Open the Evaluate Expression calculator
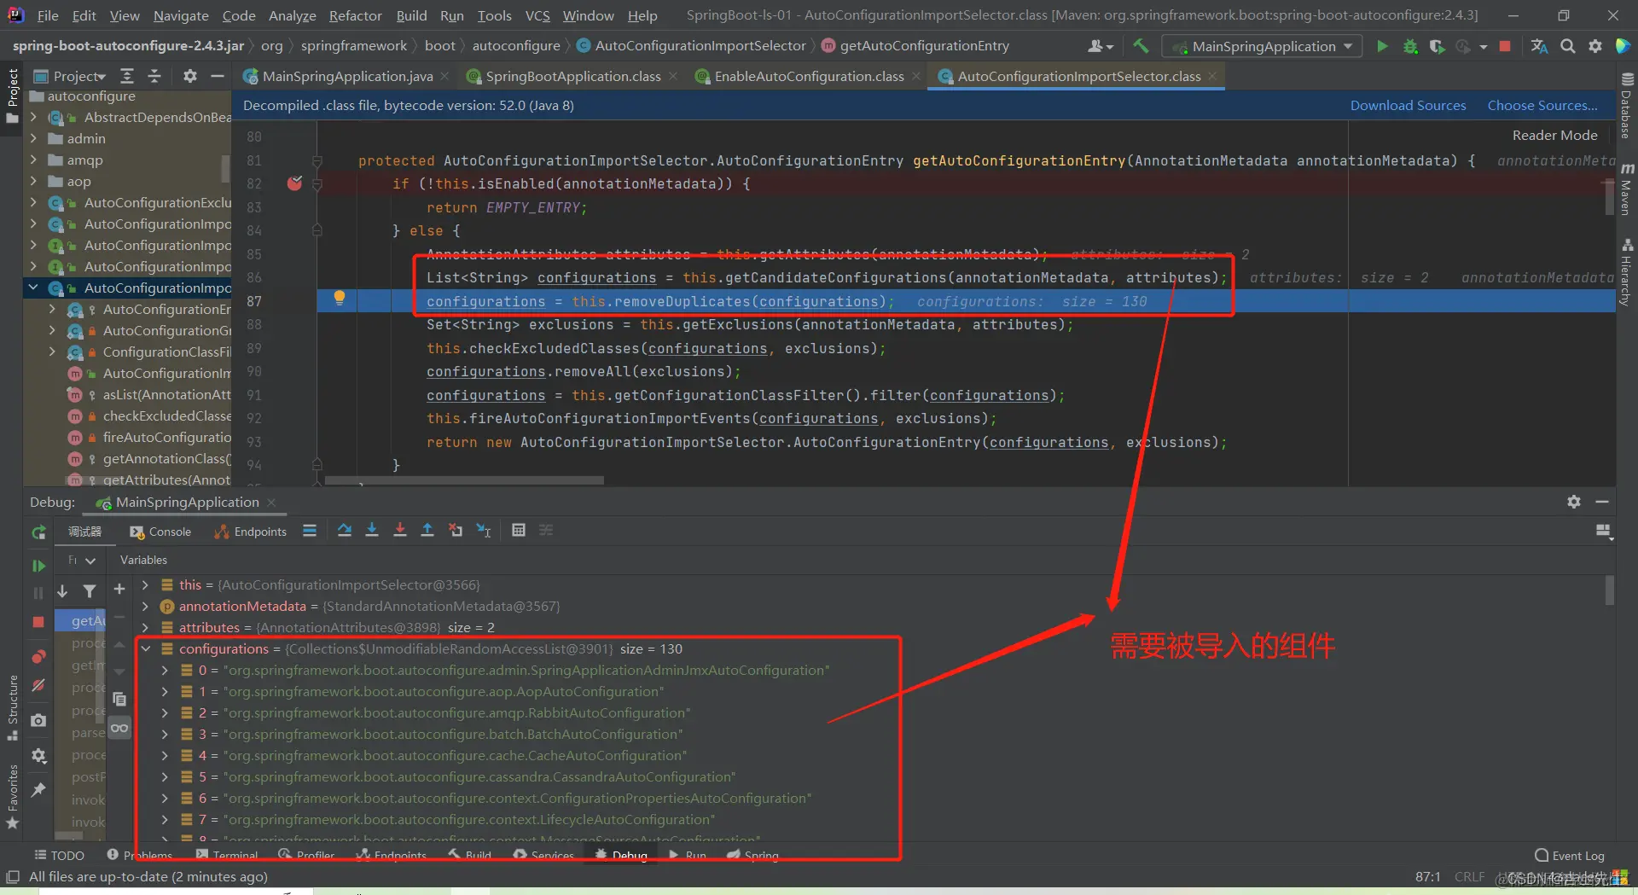 (518, 531)
